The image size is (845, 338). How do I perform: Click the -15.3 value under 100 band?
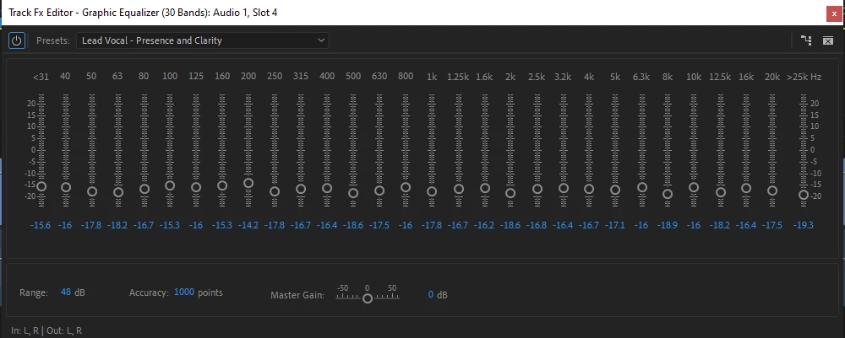tap(170, 225)
